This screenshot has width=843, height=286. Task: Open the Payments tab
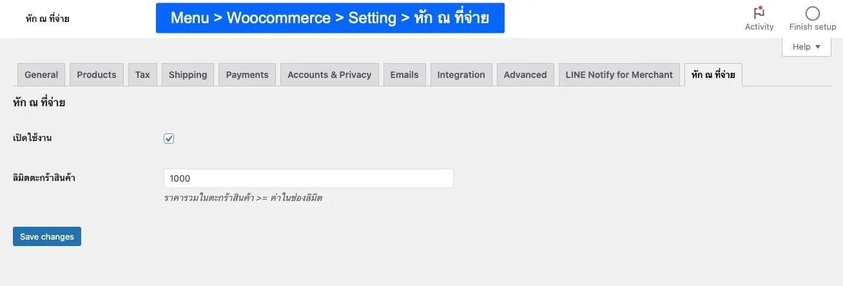[x=247, y=75]
